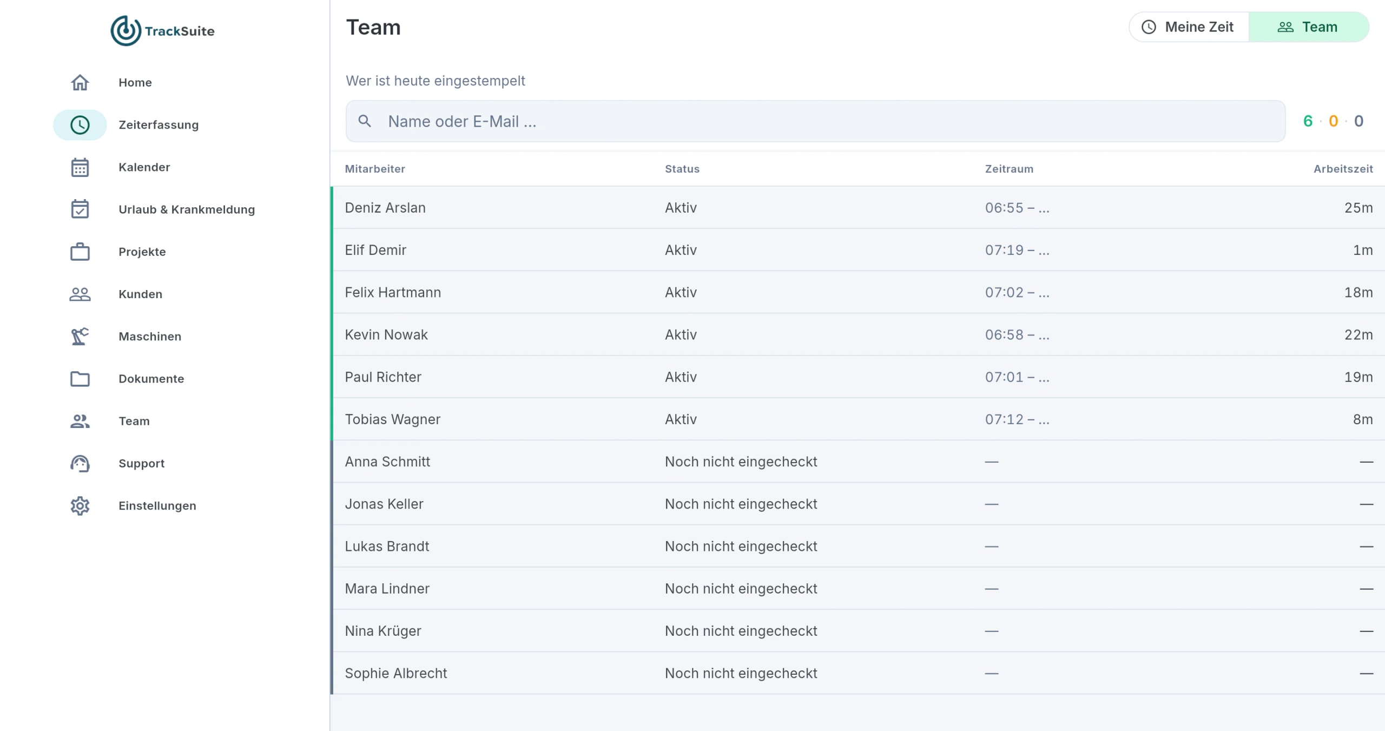Select Kevin Nowak in the list
The image size is (1385, 731).
[x=386, y=335]
